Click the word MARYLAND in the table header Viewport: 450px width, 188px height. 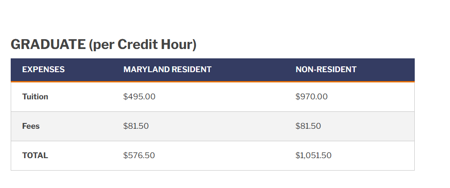(x=146, y=69)
